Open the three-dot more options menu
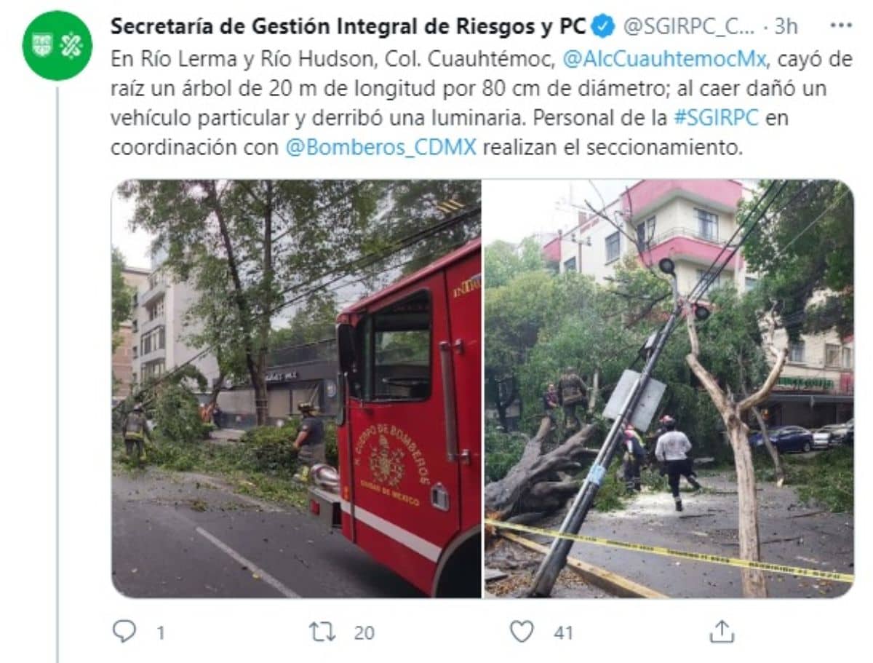 point(841,25)
